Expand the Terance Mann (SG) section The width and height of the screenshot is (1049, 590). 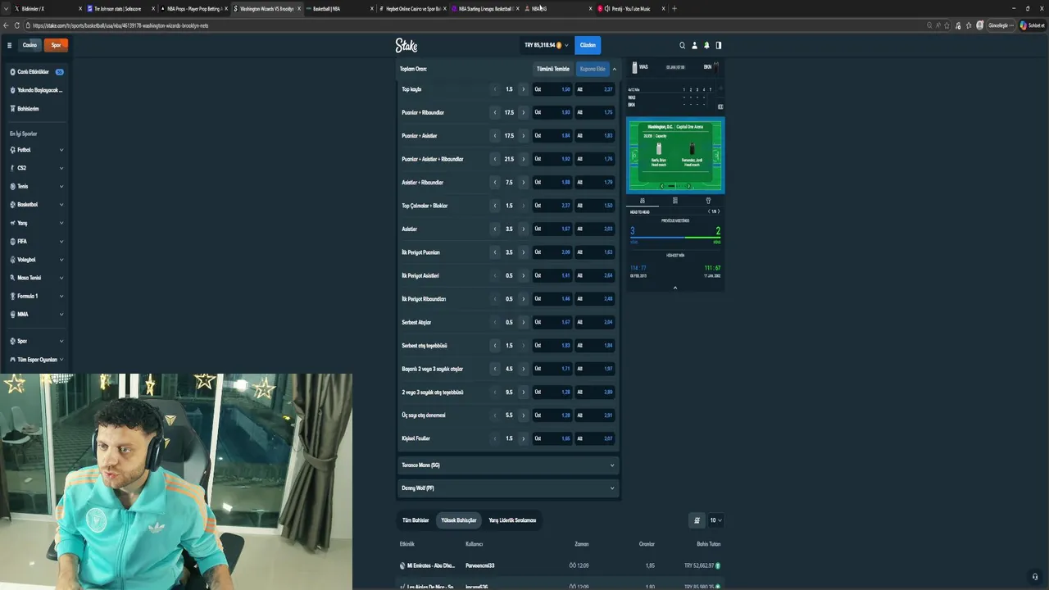coord(507,465)
